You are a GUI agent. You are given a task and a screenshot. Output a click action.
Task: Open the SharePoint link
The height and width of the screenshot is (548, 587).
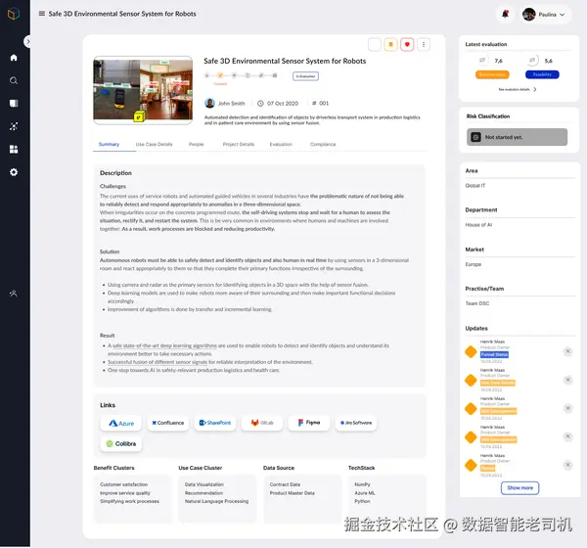215,423
